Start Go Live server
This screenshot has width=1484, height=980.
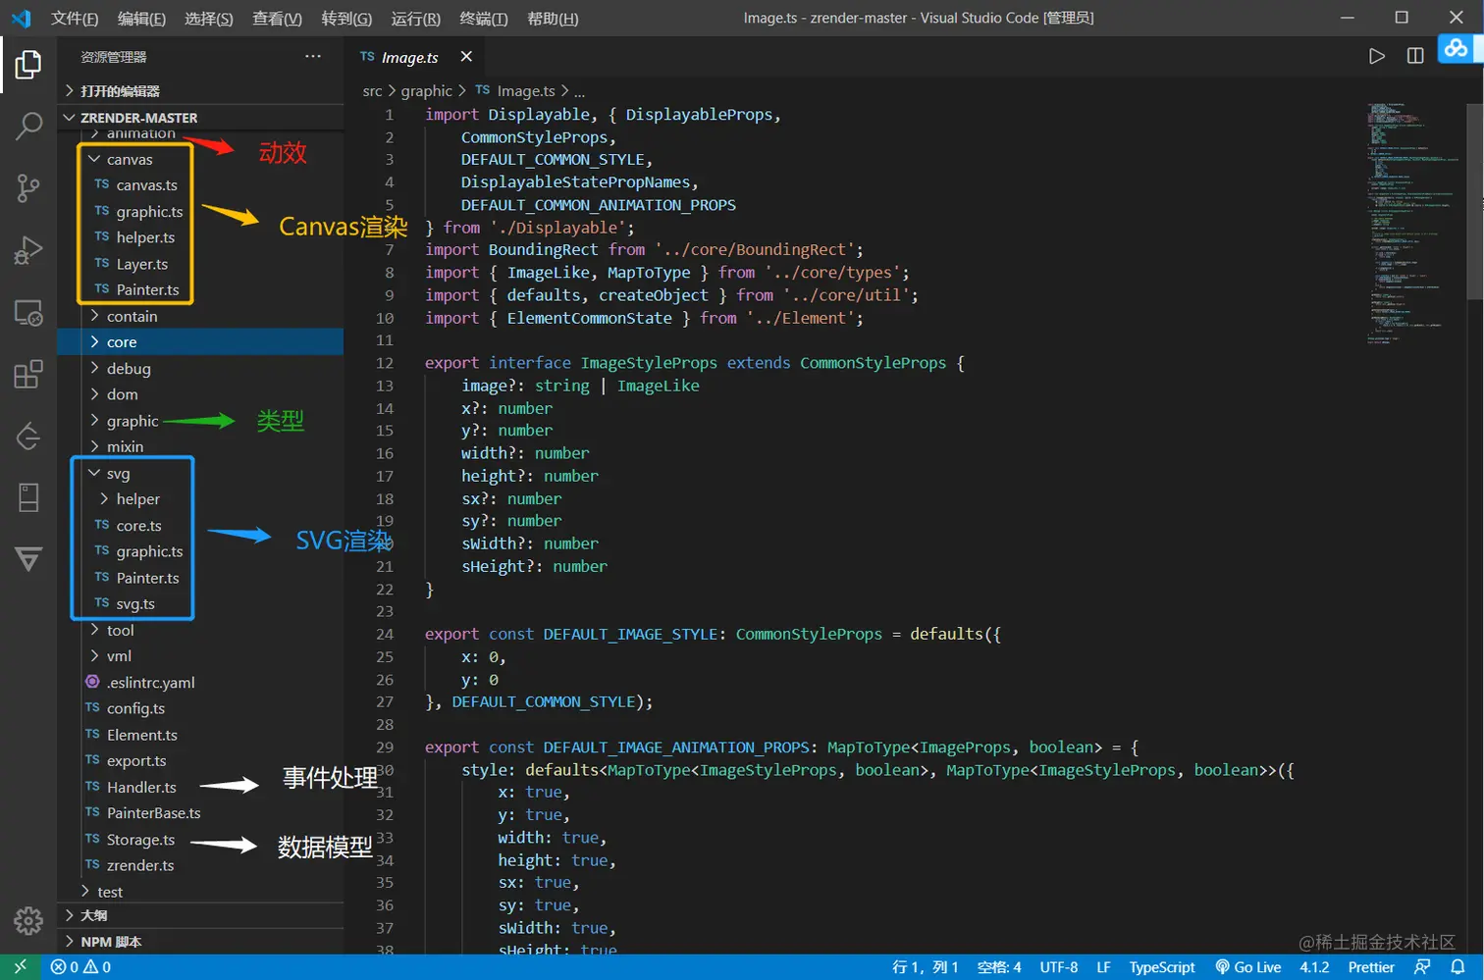coord(1247,966)
